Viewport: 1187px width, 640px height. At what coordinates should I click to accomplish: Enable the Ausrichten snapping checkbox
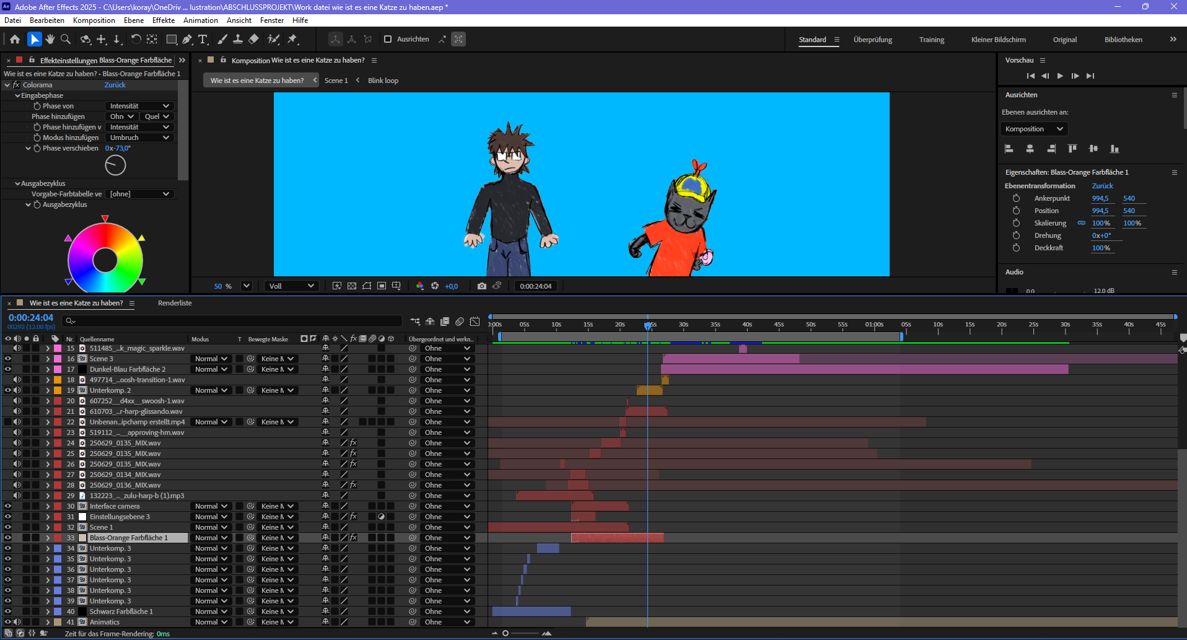pyautogui.click(x=388, y=39)
